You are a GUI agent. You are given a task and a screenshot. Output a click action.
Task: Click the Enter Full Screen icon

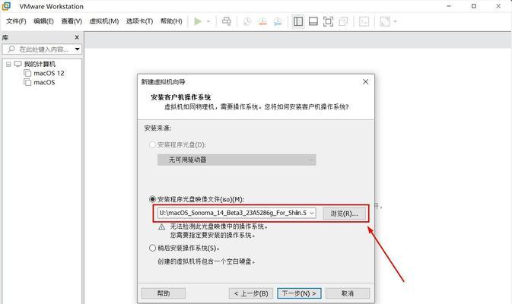pos(328,21)
